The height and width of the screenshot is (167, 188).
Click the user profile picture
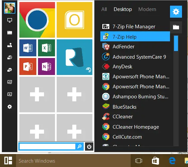[x=10, y=8]
